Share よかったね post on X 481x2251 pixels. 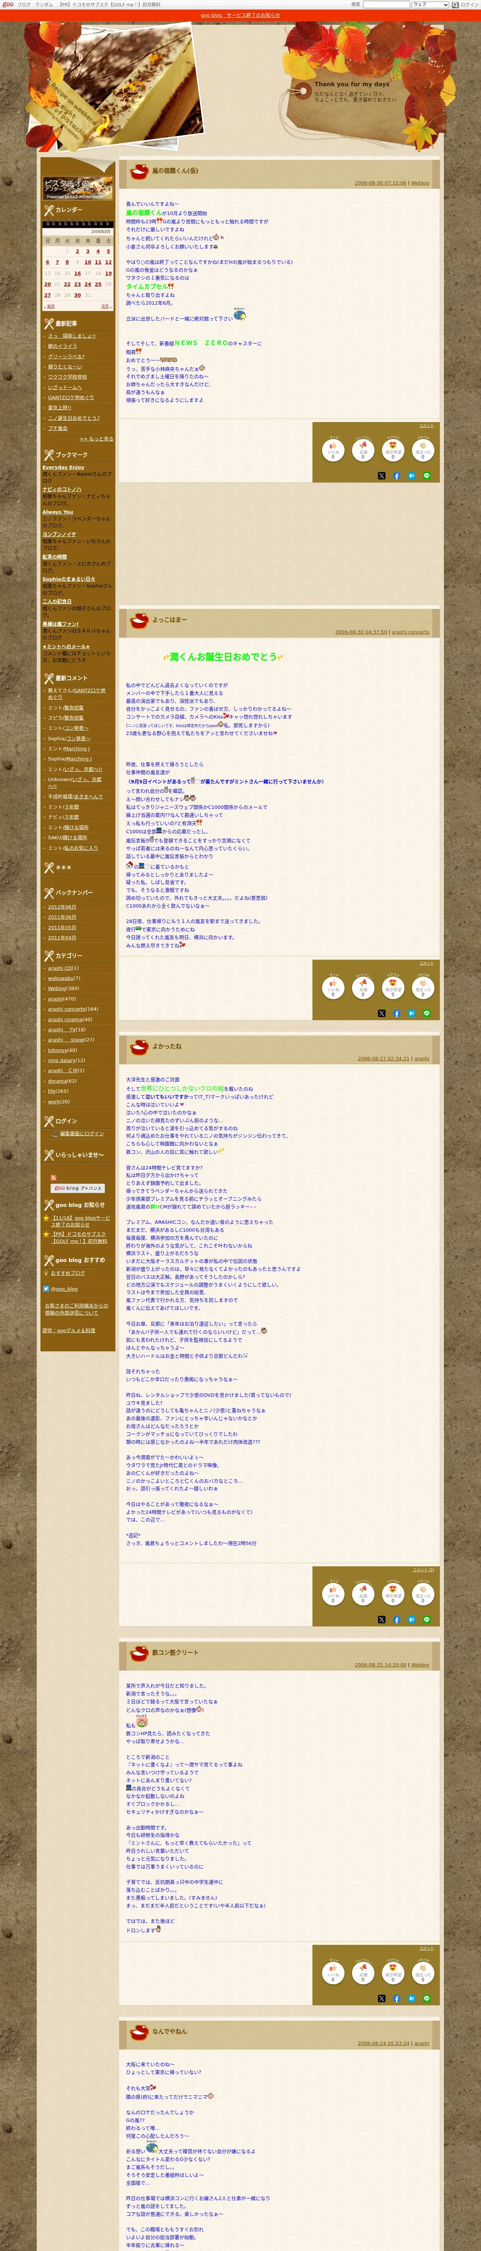click(381, 1619)
